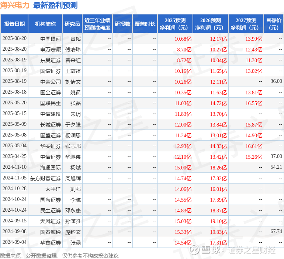Image resolution: width=284 pixels, height=259 pixels.
Task: Select the 研究员 column header
Action: coord(72,24)
